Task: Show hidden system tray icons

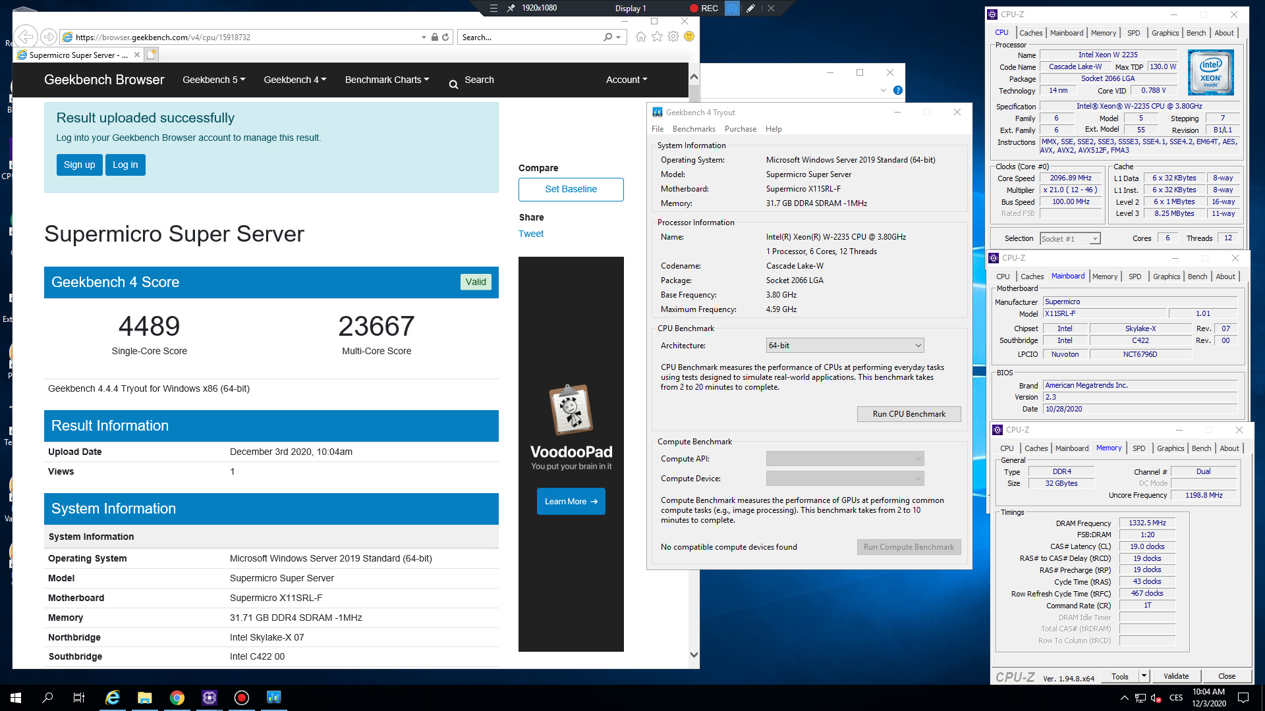Action: 1124,698
